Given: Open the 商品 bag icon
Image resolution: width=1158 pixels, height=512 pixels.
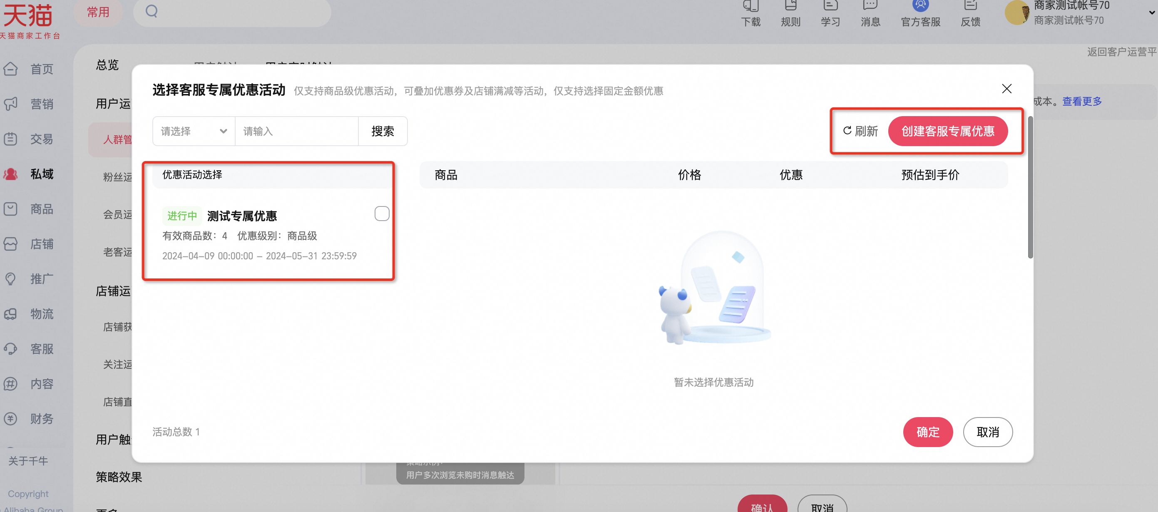Looking at the screenshot, I should pos(11,209).
